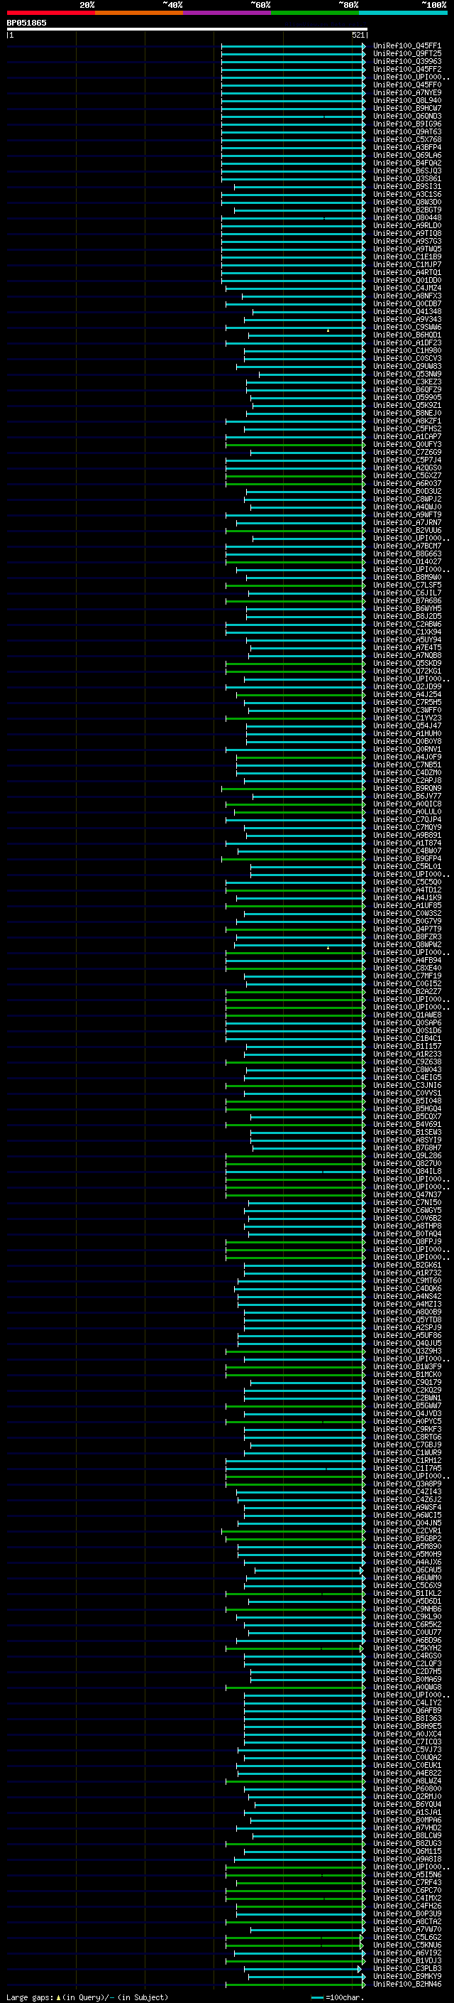454x2003 pixels.
Task: Click the white query sequence bar
Action: [187, 28]
